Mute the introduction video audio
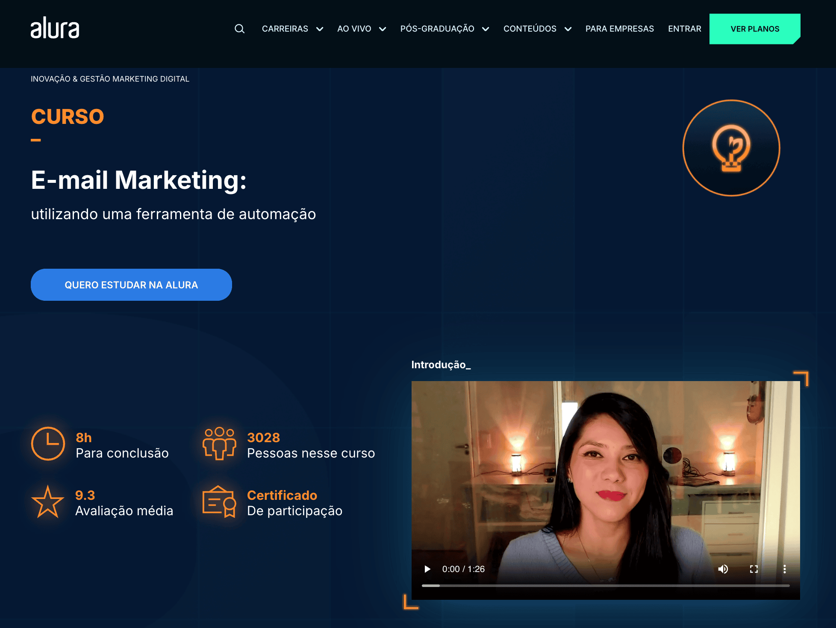The height and width of the screenshot is (628, 836). tap(723, 569)
